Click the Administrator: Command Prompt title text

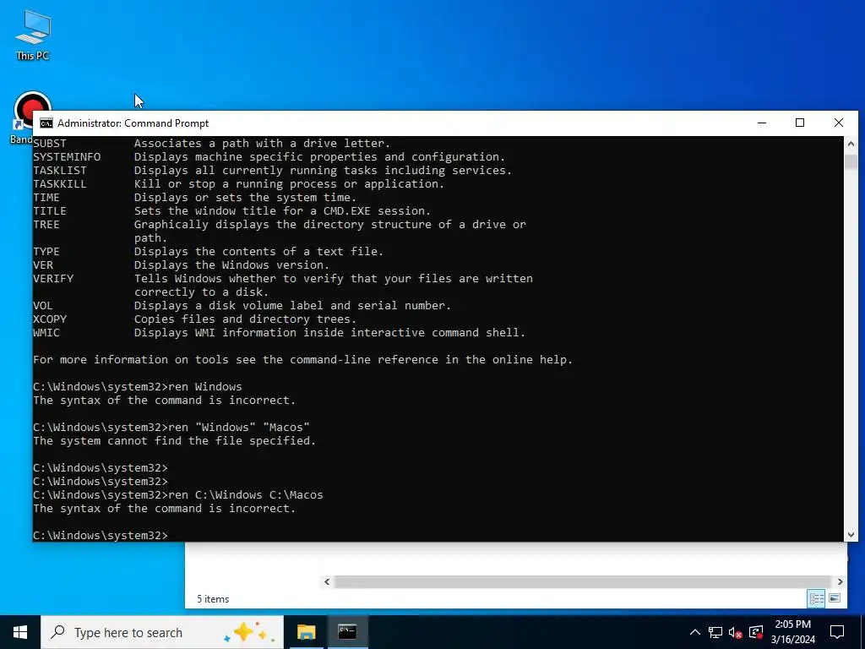pos(133,123)
